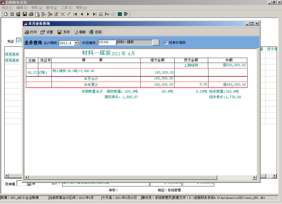The width and height of the screenshot is (282, 204).
Task: Toggle 将单价填回 checkbox
Action: pos(166,43)
